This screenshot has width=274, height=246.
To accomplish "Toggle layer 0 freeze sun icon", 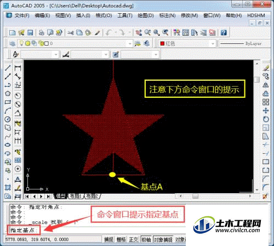I will [x=28, y=43].
